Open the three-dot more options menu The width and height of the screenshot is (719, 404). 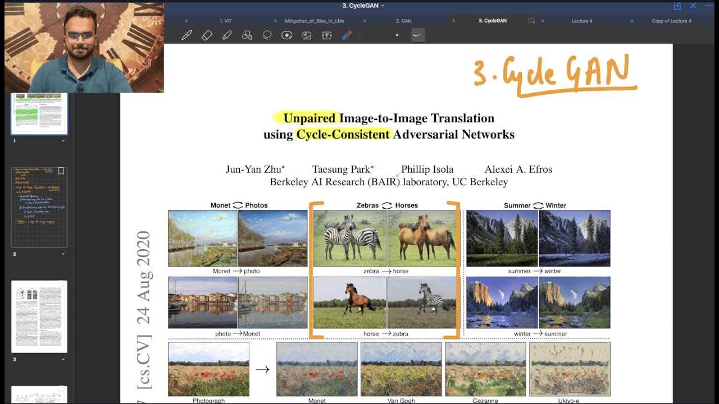(709, 6)
